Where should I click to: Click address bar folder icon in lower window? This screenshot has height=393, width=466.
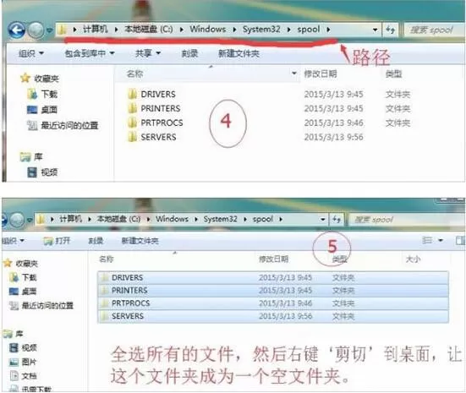coord(41,219)
